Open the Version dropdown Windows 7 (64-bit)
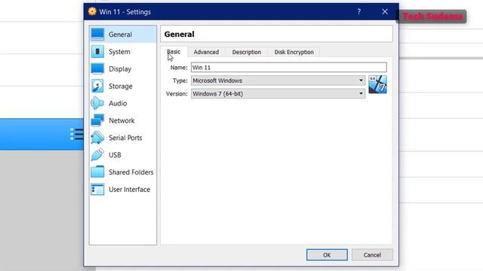Viewport: 483px width, 271px height. tap(278, 93)
